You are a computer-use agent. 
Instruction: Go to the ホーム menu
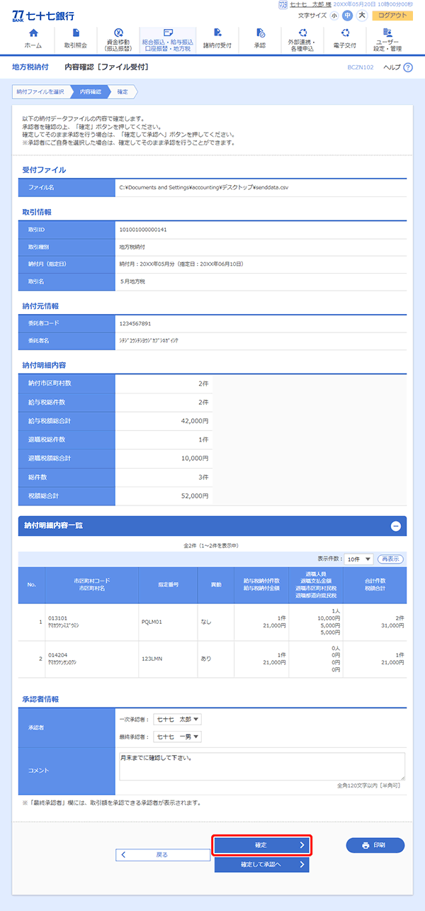pyautogui.click(x=33, y=40)
